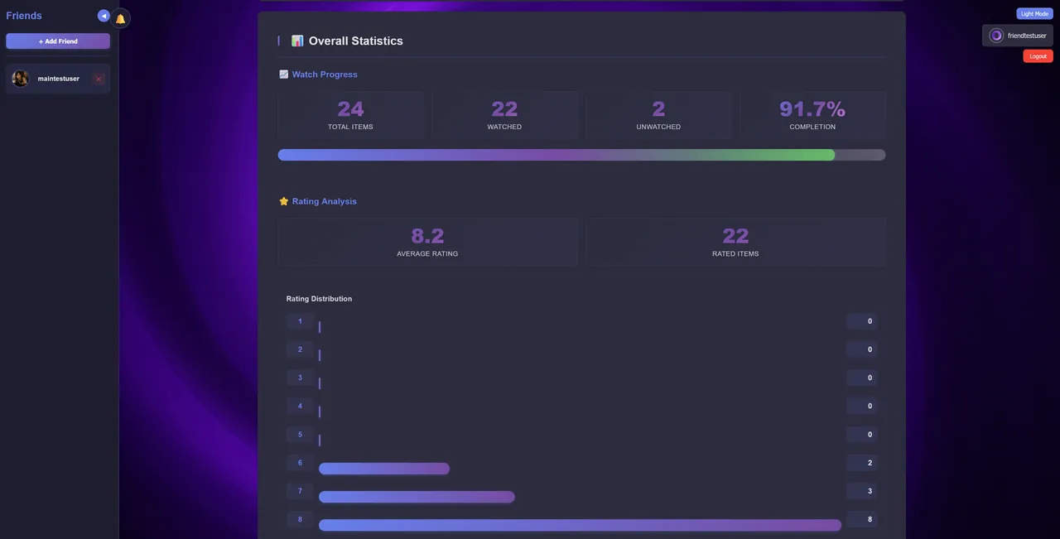Screen dimensions: 1060x539
Task: Click the 91.7% Completion stat card
Action: (812, 115)
